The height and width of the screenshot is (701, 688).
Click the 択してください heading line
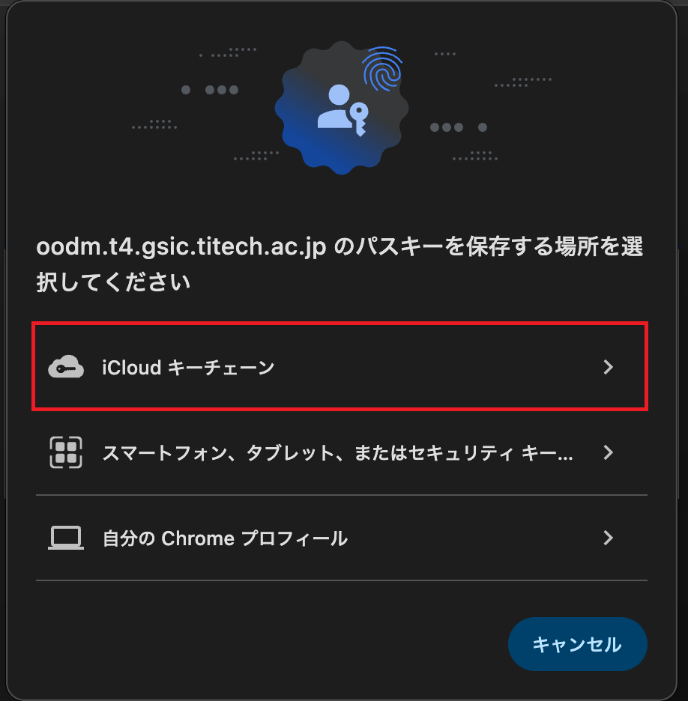[113, 283]
